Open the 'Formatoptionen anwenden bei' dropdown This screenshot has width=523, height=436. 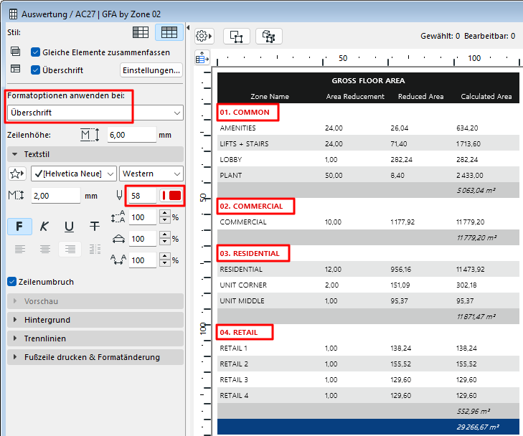pos(95,113)
